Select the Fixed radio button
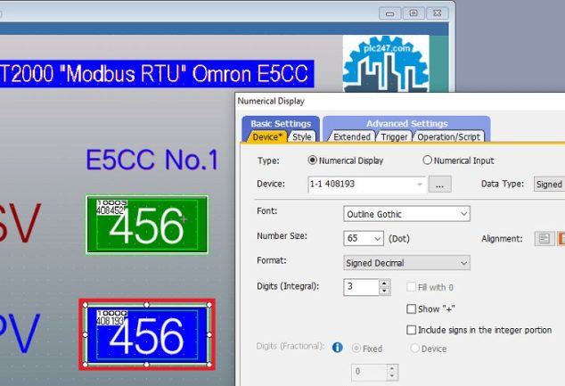Screen dimensions: 565x386 tap(356, 349)
